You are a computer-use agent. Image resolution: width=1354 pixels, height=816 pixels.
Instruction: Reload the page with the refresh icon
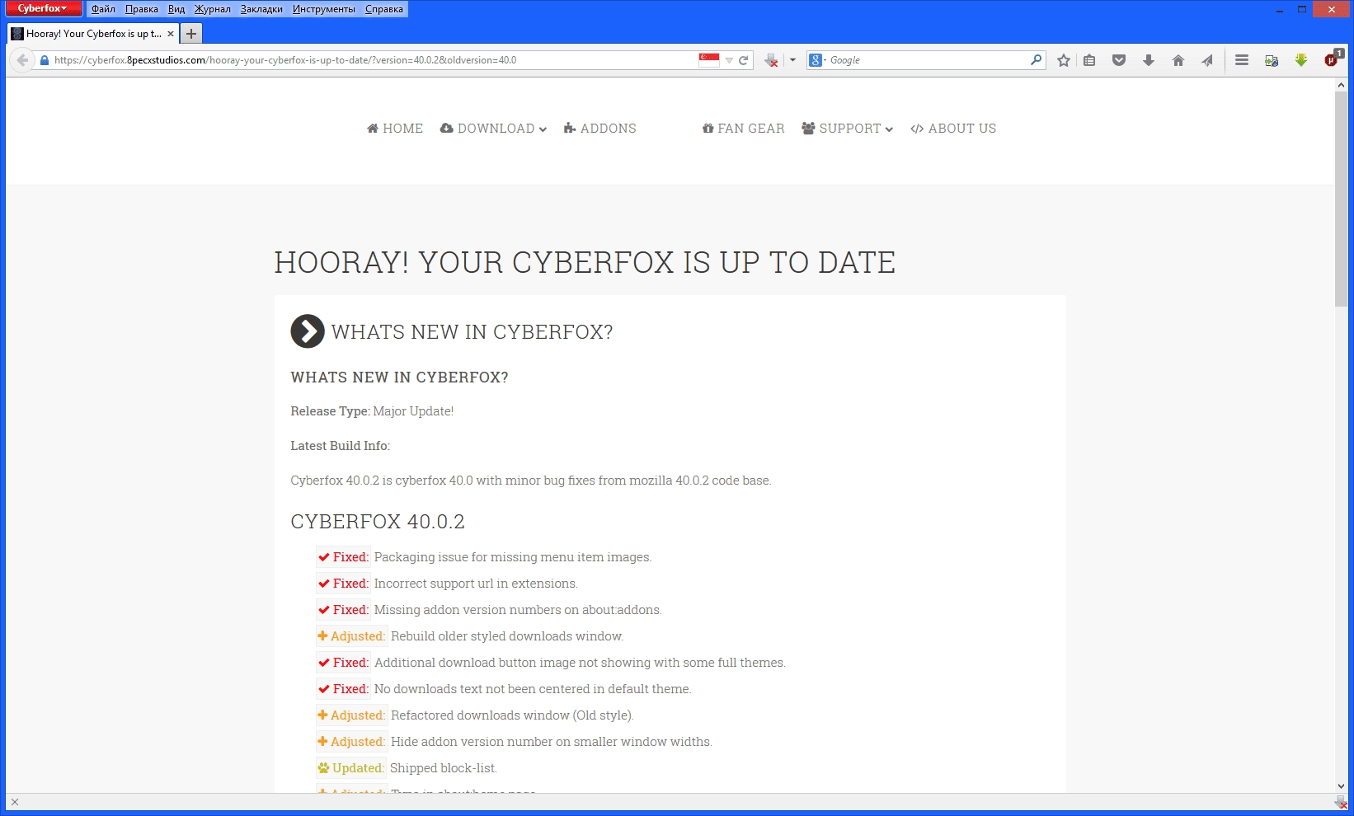pos(744,60)
